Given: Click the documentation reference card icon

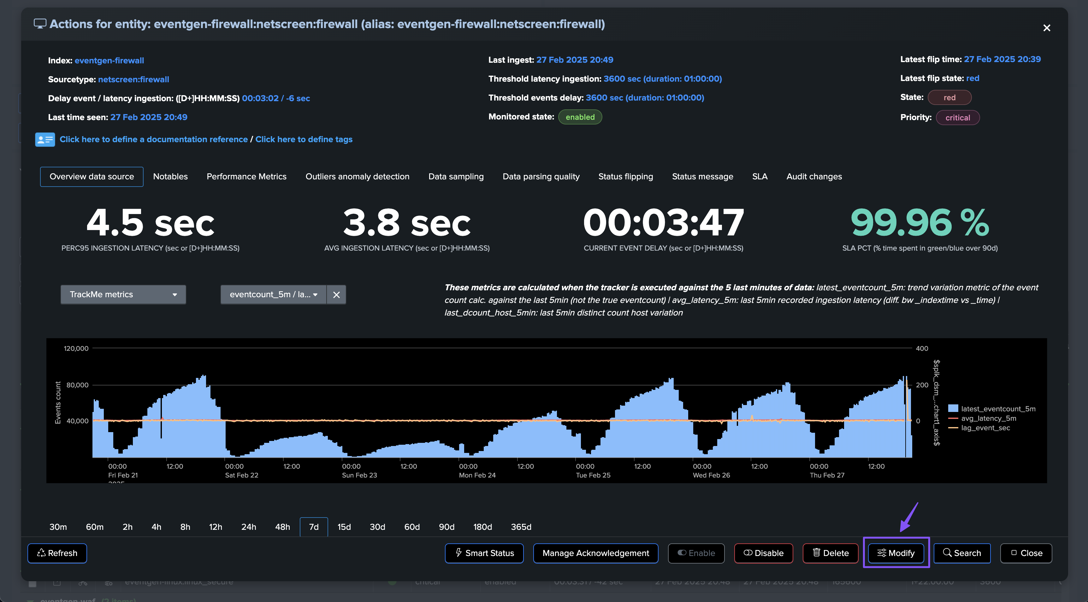Looking at the screenshot, I should pos(45,139).
